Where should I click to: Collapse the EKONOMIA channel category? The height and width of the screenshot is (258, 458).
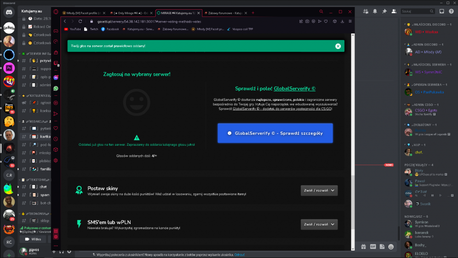point(35,214)
